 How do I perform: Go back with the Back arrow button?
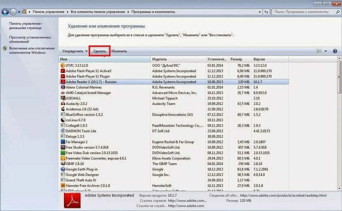[5, 12]
